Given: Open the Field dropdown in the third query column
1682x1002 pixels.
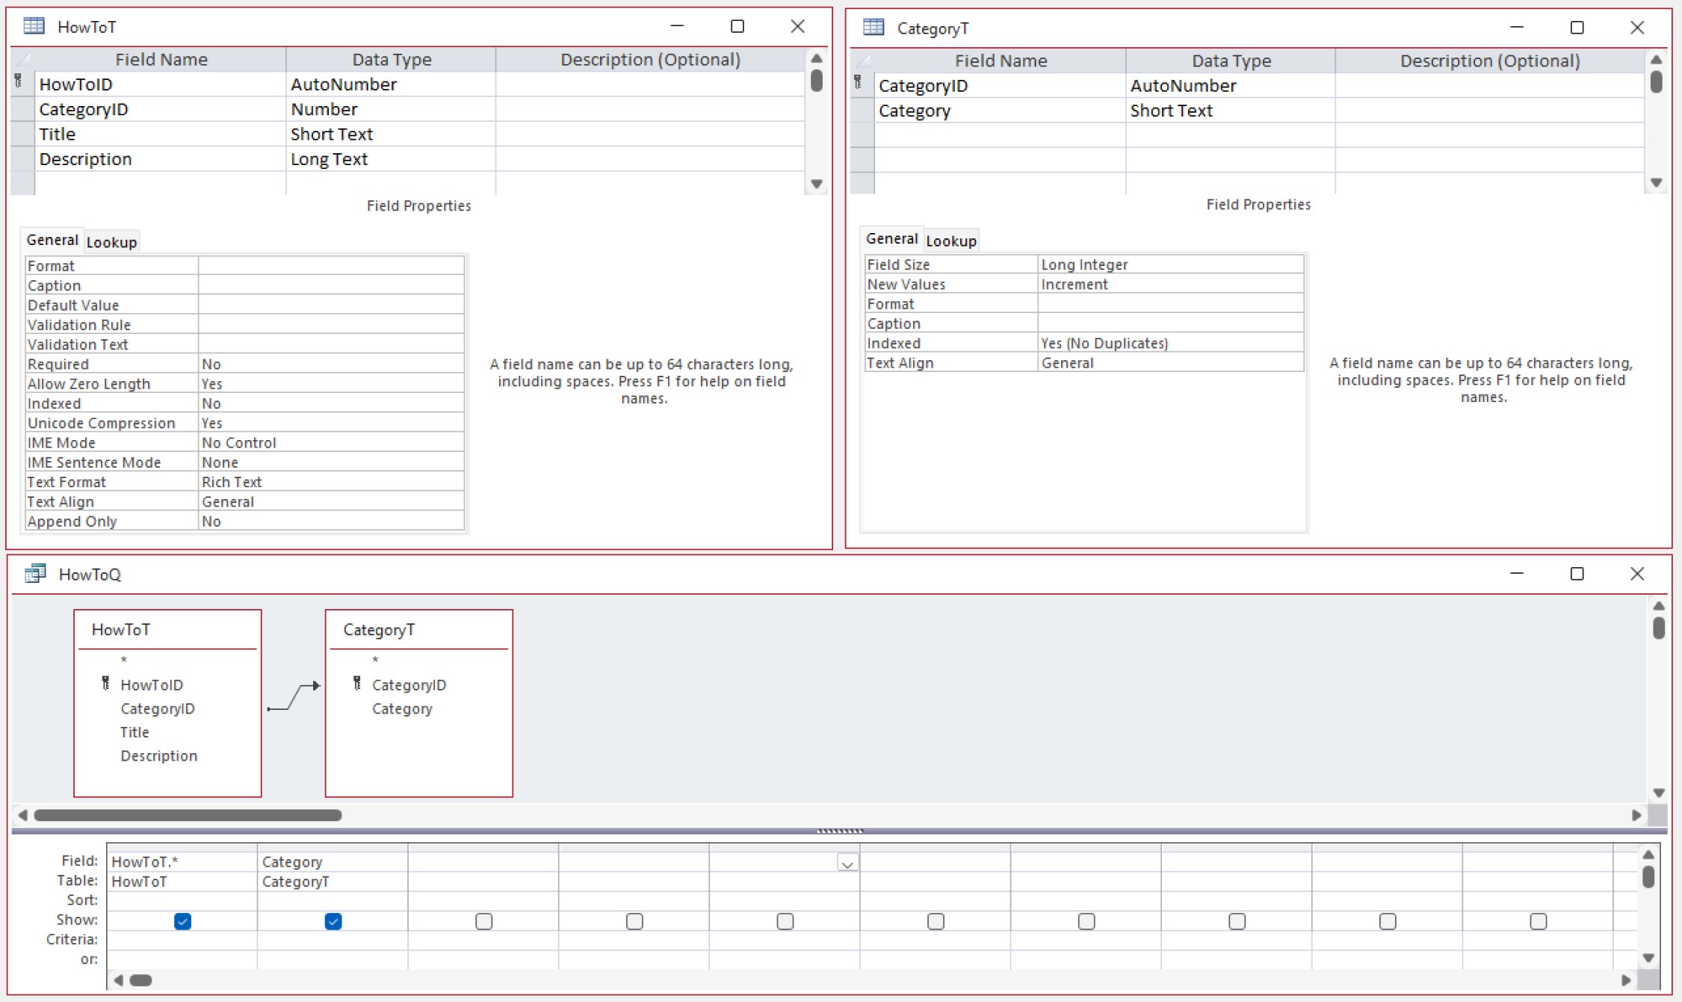Looking at the screenshot, I should pyautogui.click(x=847, y=862).
